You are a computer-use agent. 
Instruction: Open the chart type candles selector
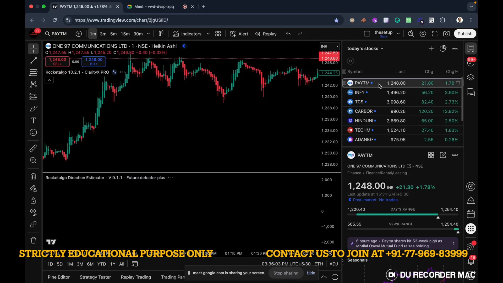(161, 34)
